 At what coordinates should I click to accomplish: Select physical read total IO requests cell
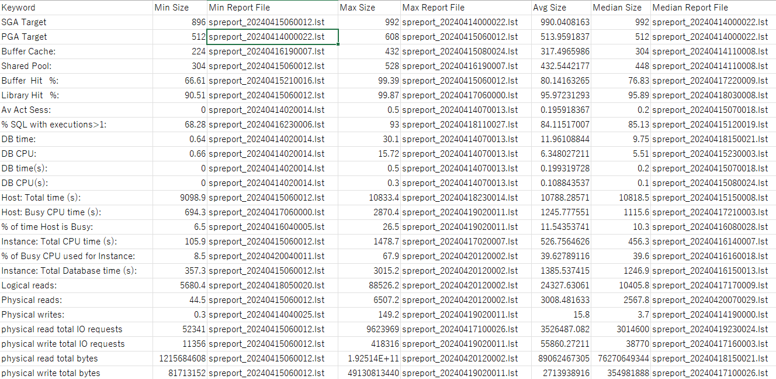77,329
